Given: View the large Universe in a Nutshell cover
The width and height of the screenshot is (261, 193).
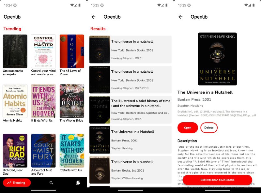Looking at the screenshot, I should 217,59.
